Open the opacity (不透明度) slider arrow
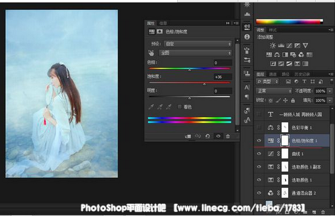The width and height of the screenshot is (335, 218). coord(330,91)
